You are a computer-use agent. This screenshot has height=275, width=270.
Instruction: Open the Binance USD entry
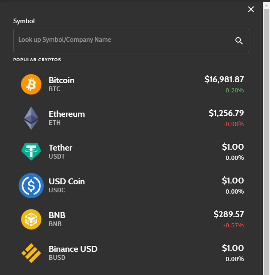click(x=73, y=249)
